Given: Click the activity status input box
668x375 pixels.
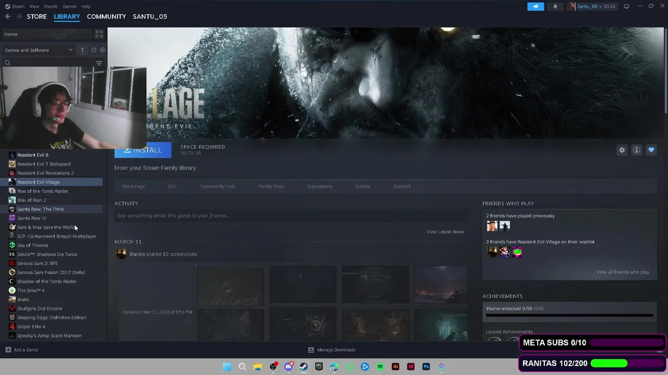Looking at the screenshot, I should point(291,216).
